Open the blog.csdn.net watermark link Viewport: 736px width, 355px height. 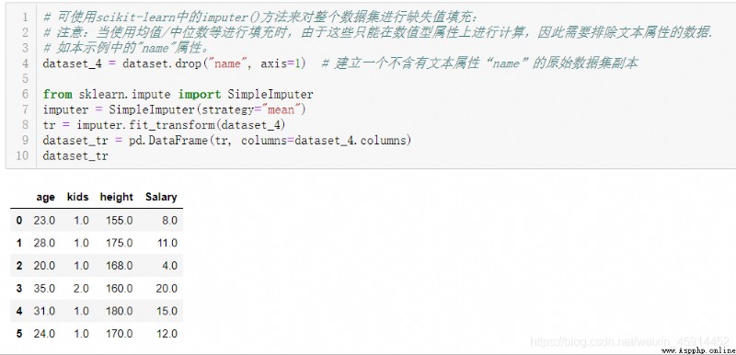point(629,341)
